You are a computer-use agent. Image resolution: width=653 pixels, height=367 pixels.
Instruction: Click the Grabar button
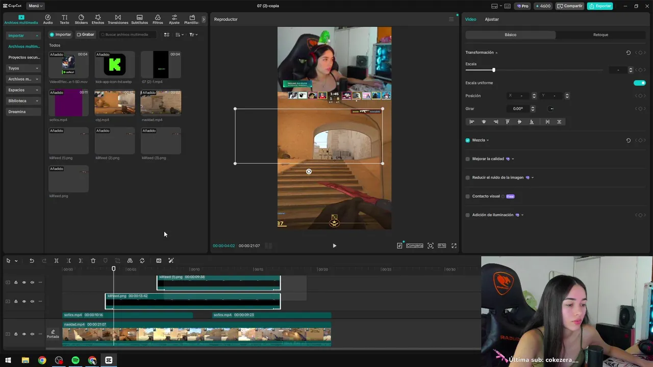85,35
